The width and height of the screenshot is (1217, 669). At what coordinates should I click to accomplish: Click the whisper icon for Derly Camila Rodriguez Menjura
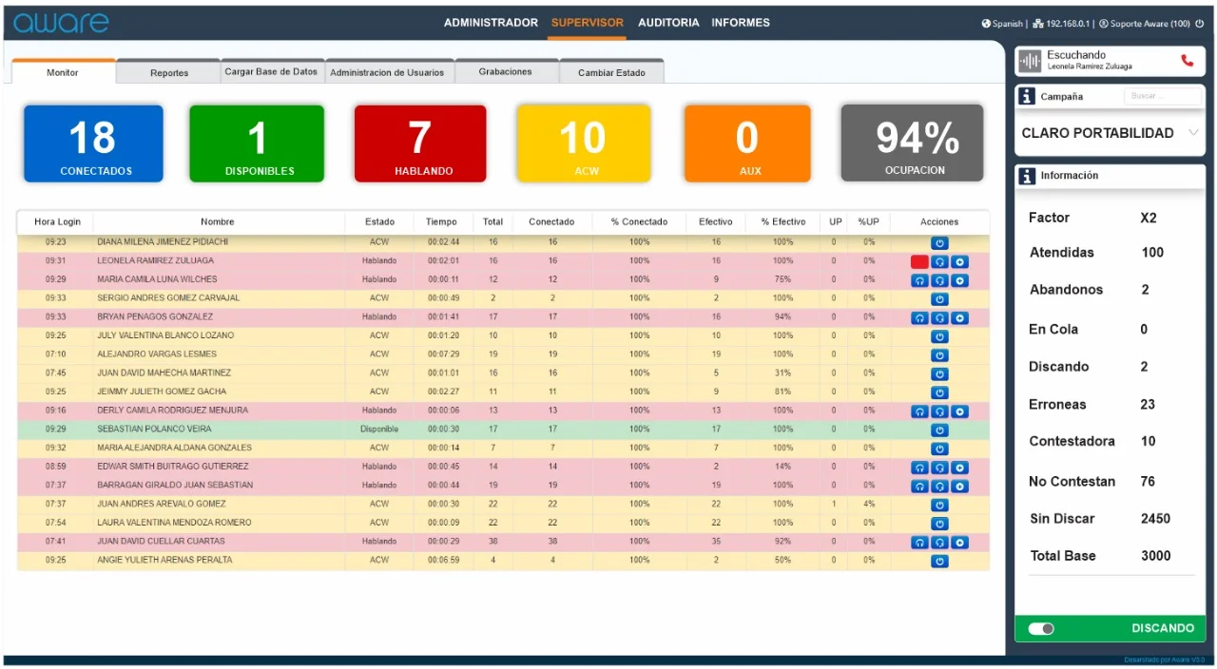pyautogui.click(x=939, y=411)
